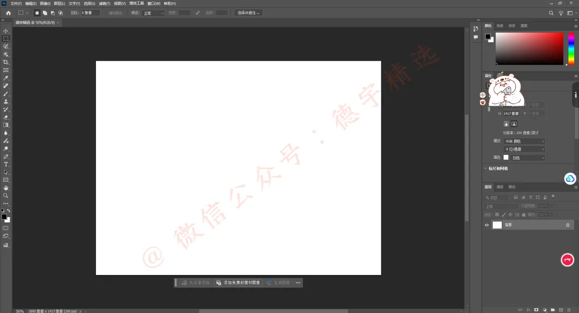This screenshot has width=579, height=313.
Task: Select the Eyedropper tool
Action: tap(6, 78)
